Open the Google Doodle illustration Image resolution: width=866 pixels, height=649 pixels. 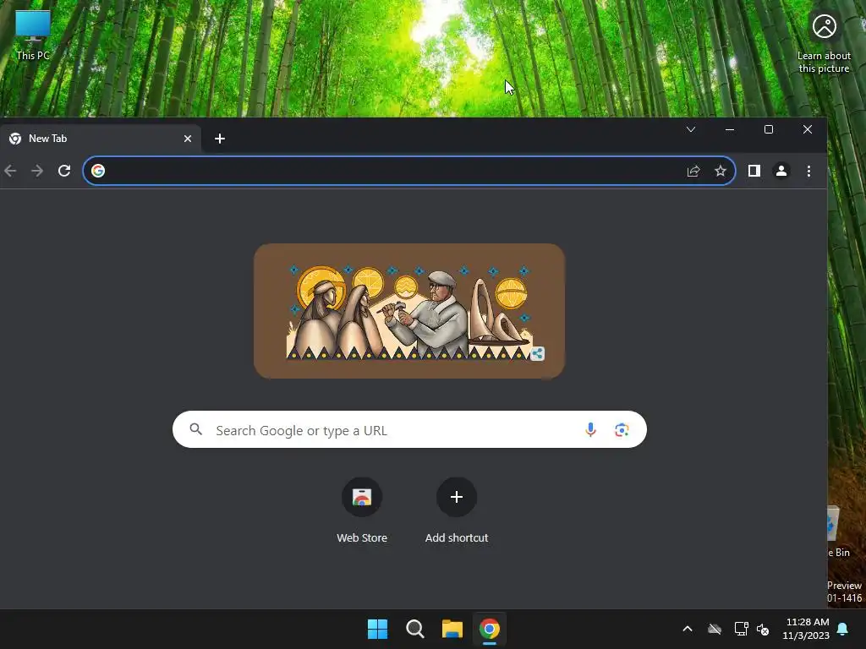(409, 311)
